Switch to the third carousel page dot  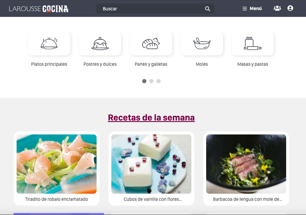(158, 81)
